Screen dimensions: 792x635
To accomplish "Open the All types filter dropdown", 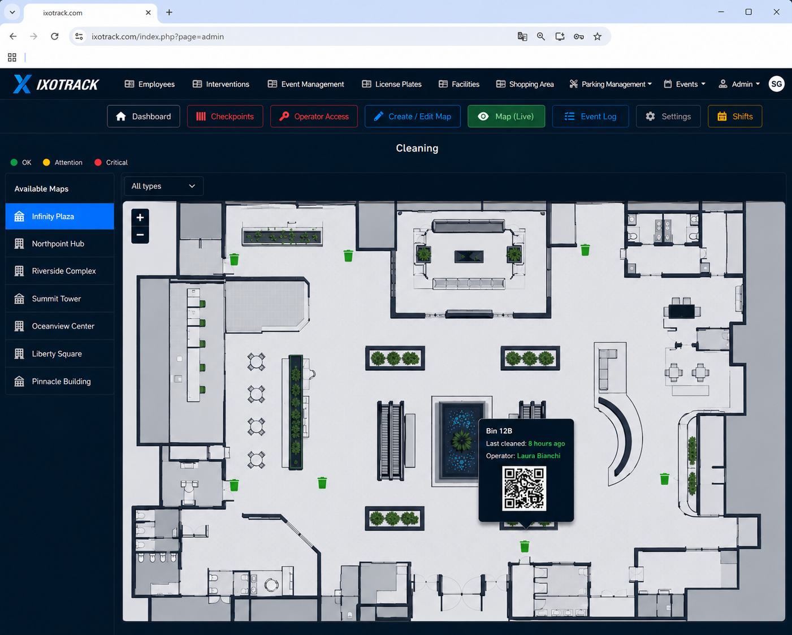I will (x=163, y=186).
